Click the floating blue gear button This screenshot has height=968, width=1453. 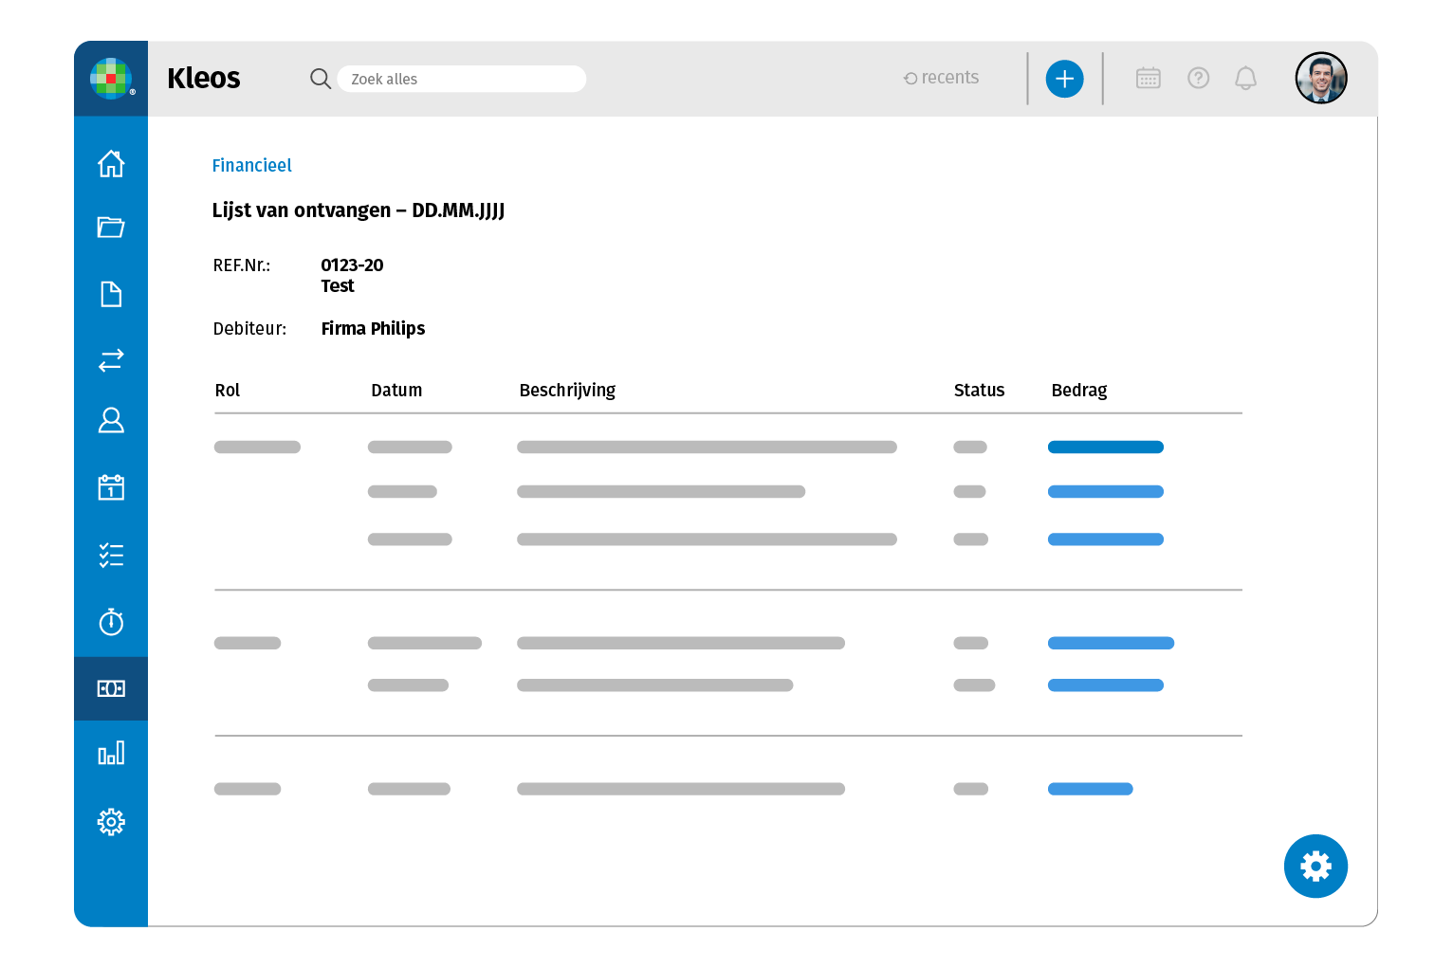(x=1315, y=866)
